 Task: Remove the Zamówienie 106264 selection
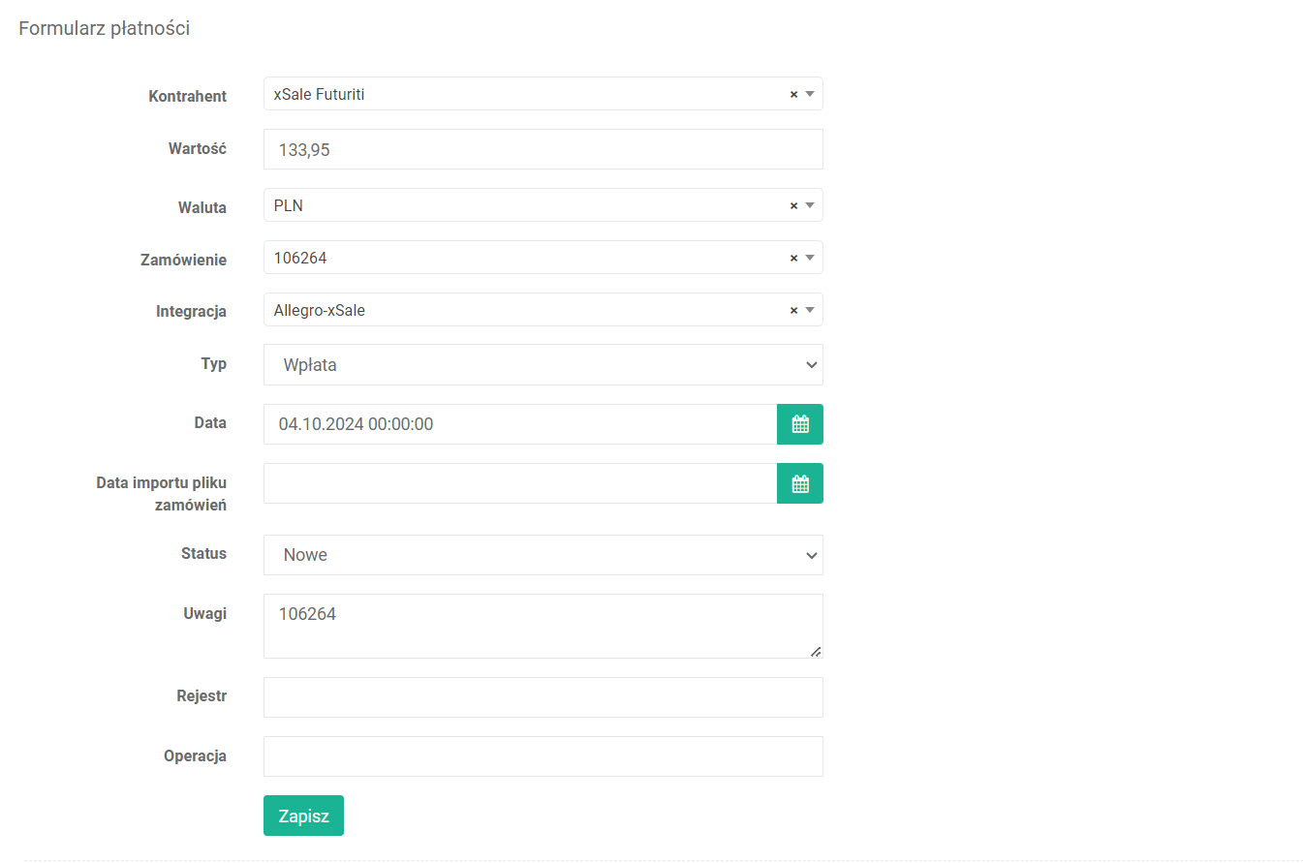[793, 259]
